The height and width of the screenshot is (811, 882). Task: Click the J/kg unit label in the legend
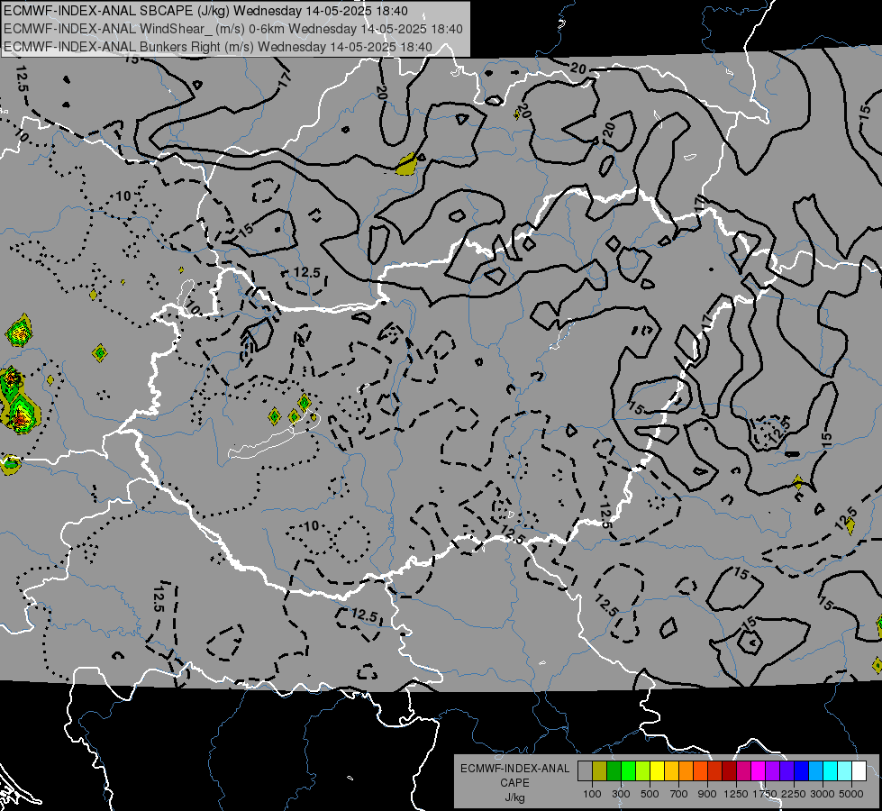tap(514, 797)
